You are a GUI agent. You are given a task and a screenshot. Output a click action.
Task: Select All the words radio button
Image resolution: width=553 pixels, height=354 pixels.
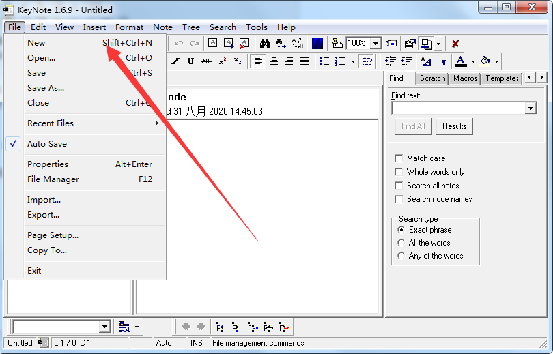pyautogui.click(x=401, y=243)
